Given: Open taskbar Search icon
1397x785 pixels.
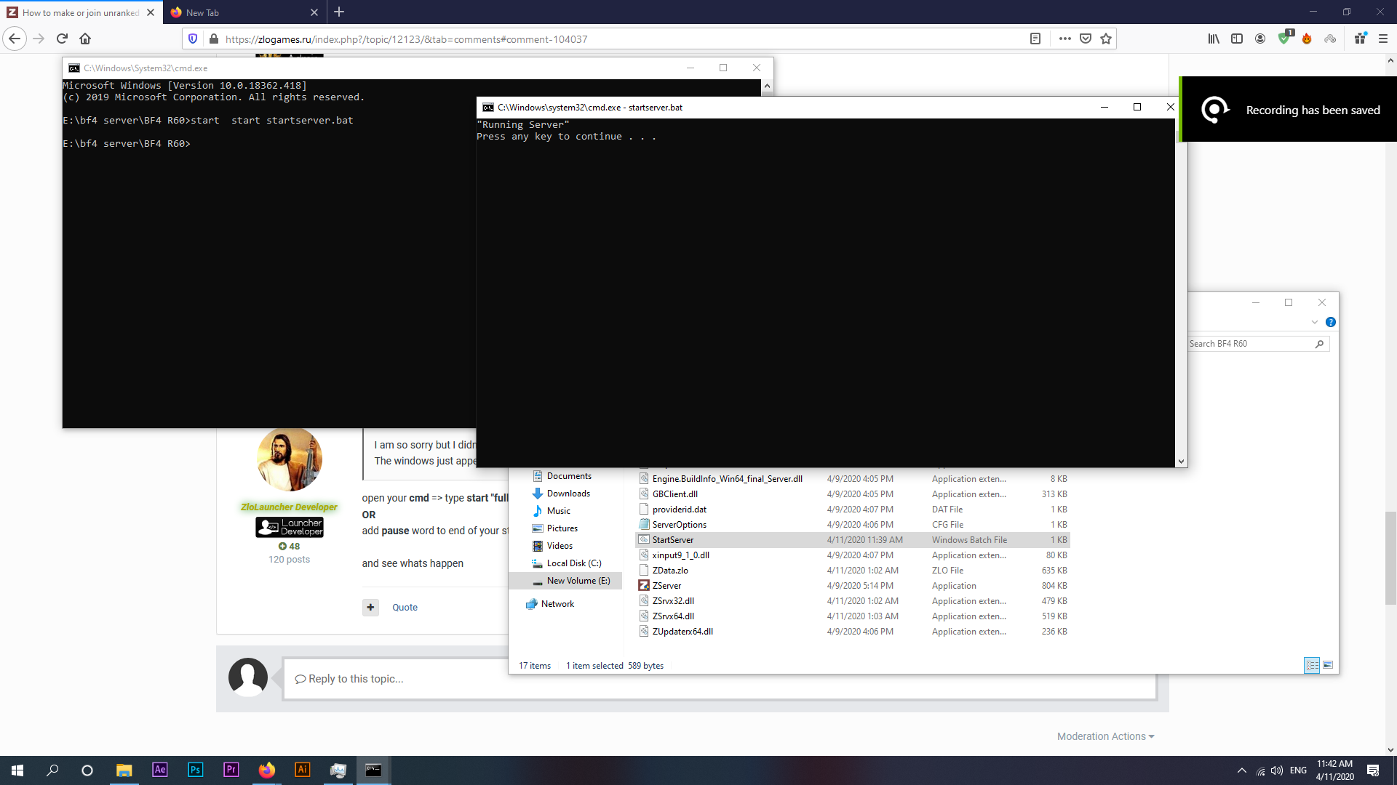Looking at the screenshot, I should click(x=52, y=770).
